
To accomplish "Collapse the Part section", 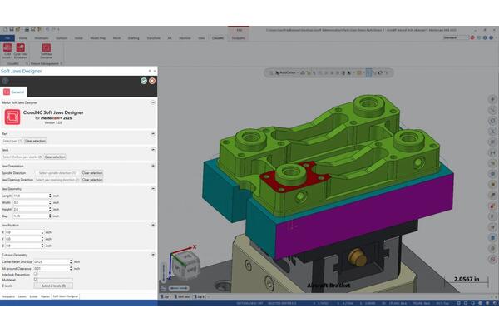I will [x=153, y=134].
